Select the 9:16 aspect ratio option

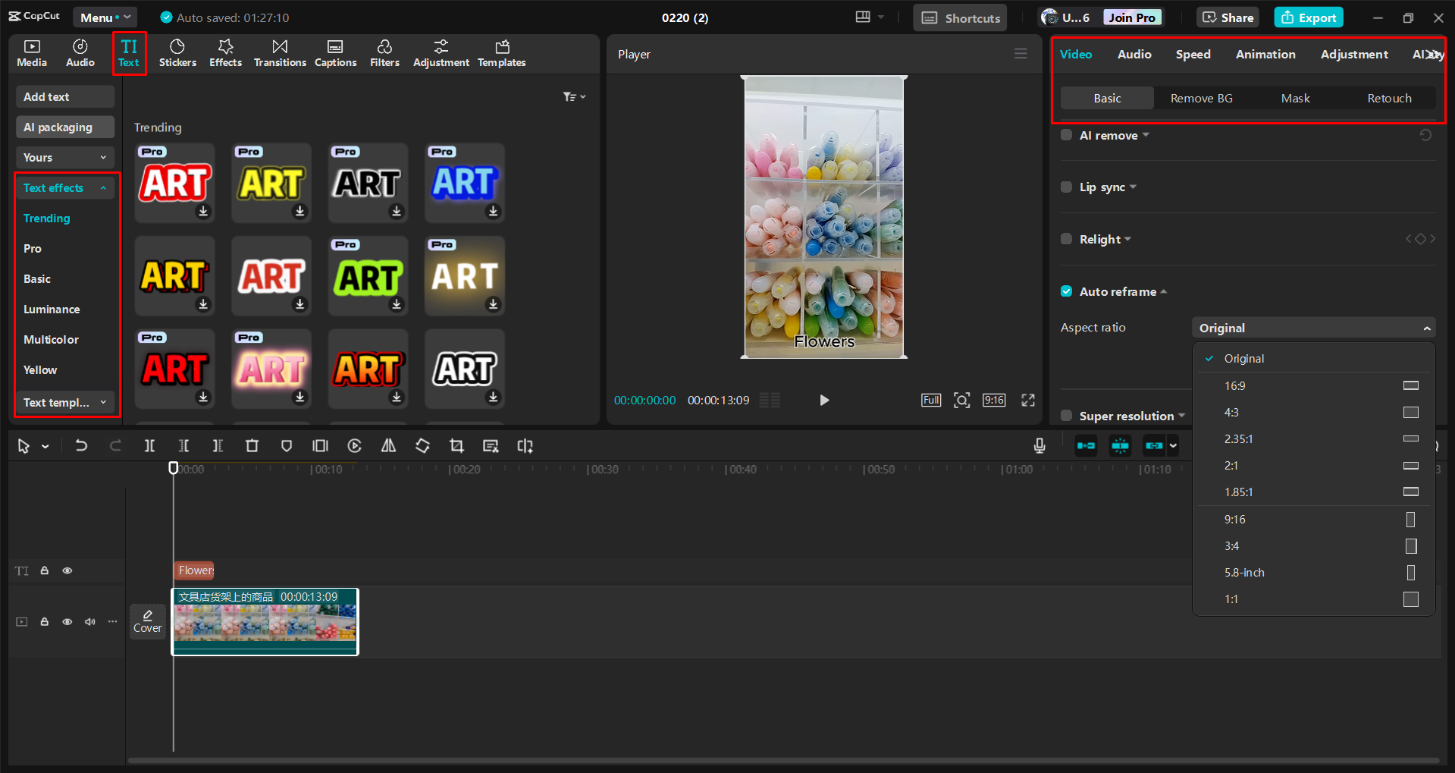coord(1234,519)
